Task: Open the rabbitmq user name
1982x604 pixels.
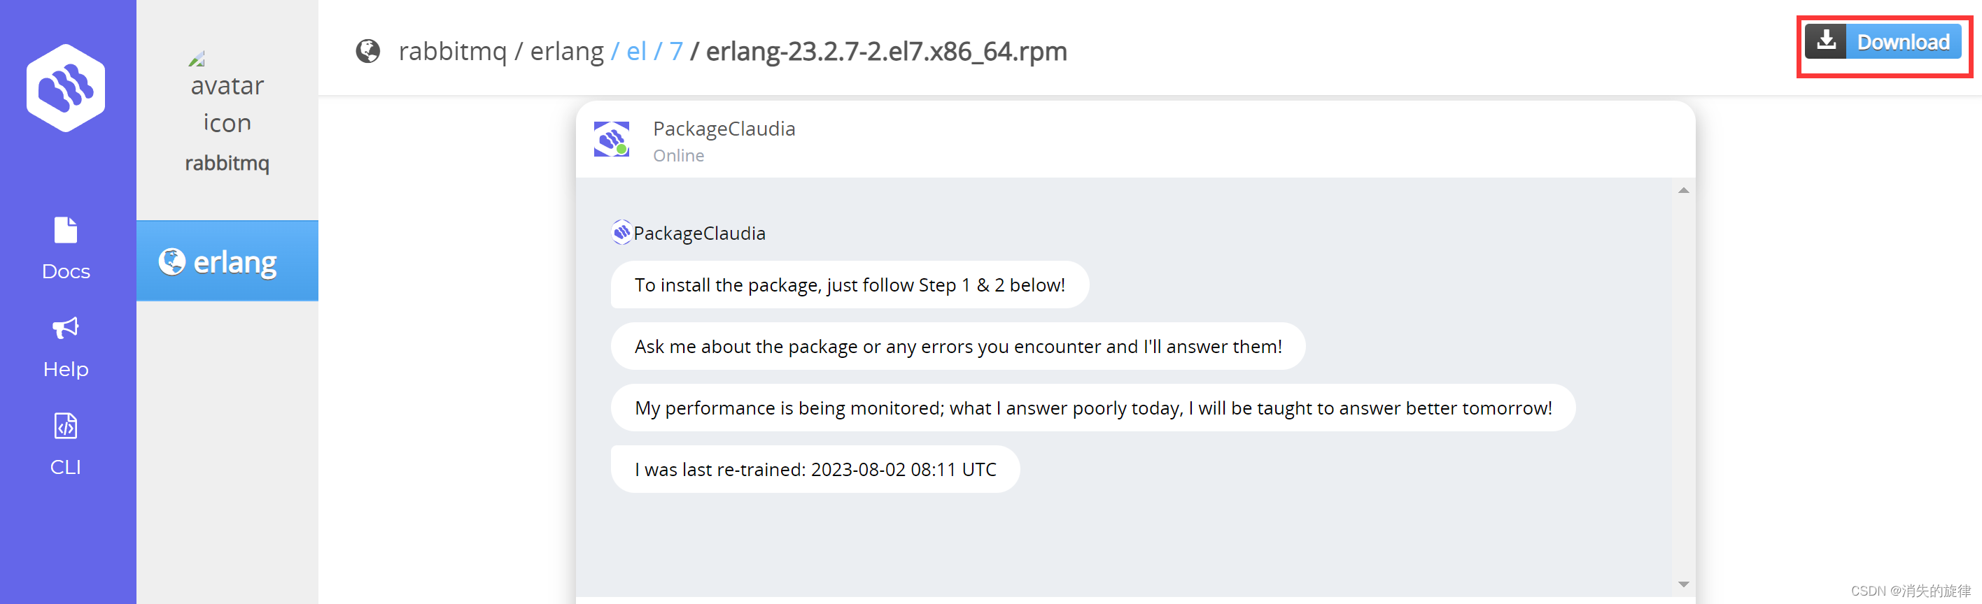Action: pos(227,164)
